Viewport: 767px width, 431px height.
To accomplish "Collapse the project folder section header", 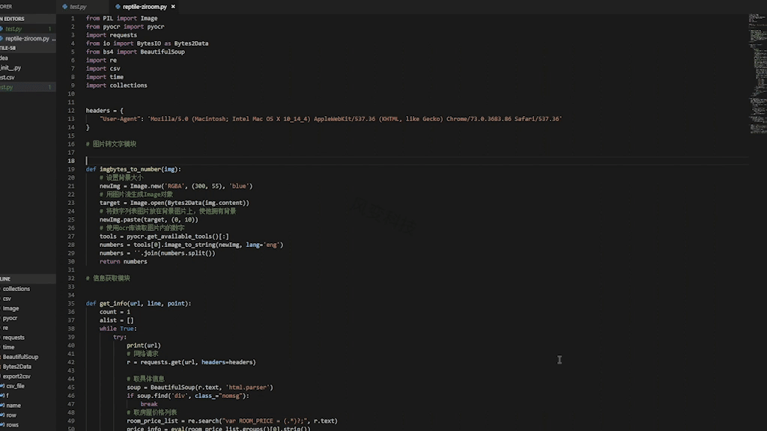I will 28,48.
